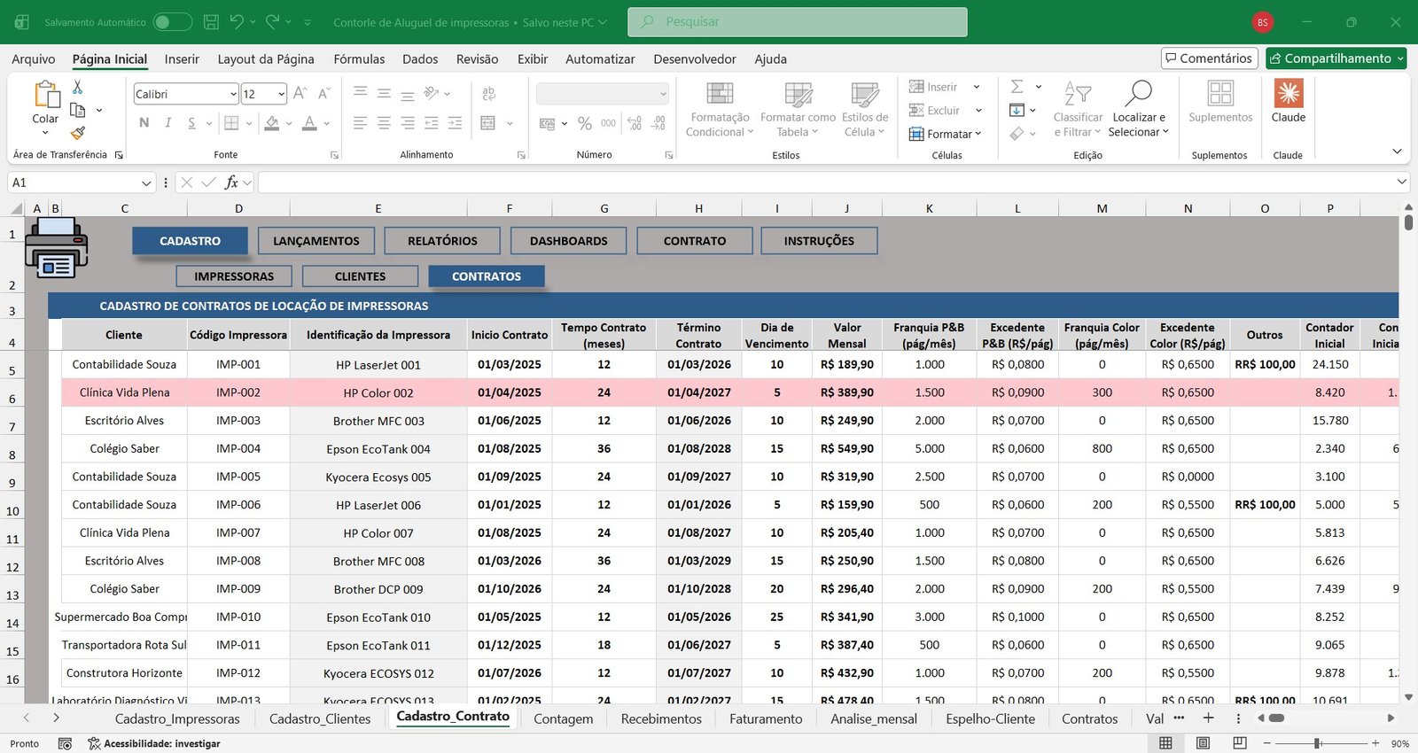This screenshot has height=753, width=1418.
Task: Open Formatação Condicional menu
Action: click(720, 109)
